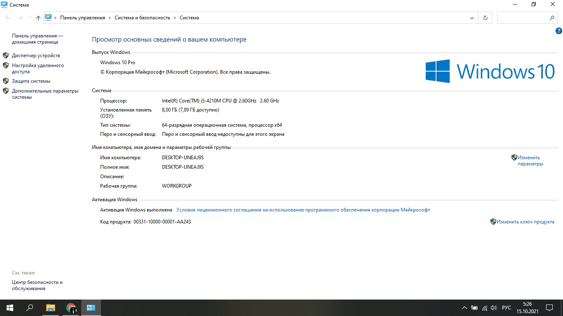This screenshot has height=316, width=563.
Task: Open File Explorer from the taskbar
Action: [x=50, y=308]
